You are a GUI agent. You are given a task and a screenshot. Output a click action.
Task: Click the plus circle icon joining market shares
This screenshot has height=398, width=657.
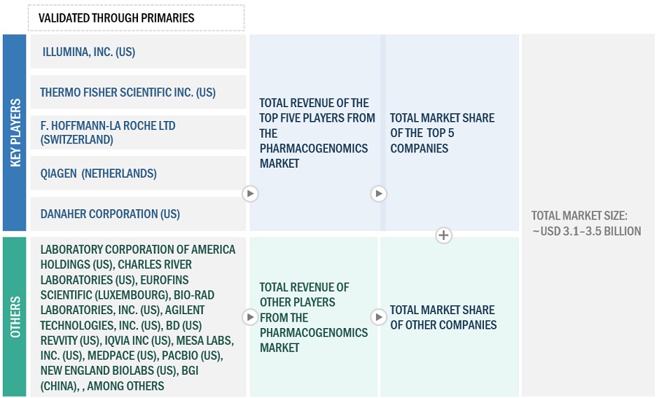point(444,235)
